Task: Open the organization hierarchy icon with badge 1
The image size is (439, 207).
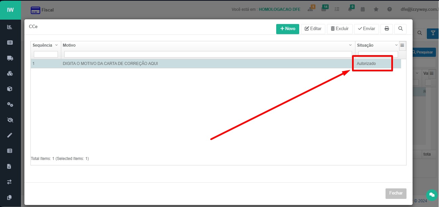Action: (x=310, y=9)
